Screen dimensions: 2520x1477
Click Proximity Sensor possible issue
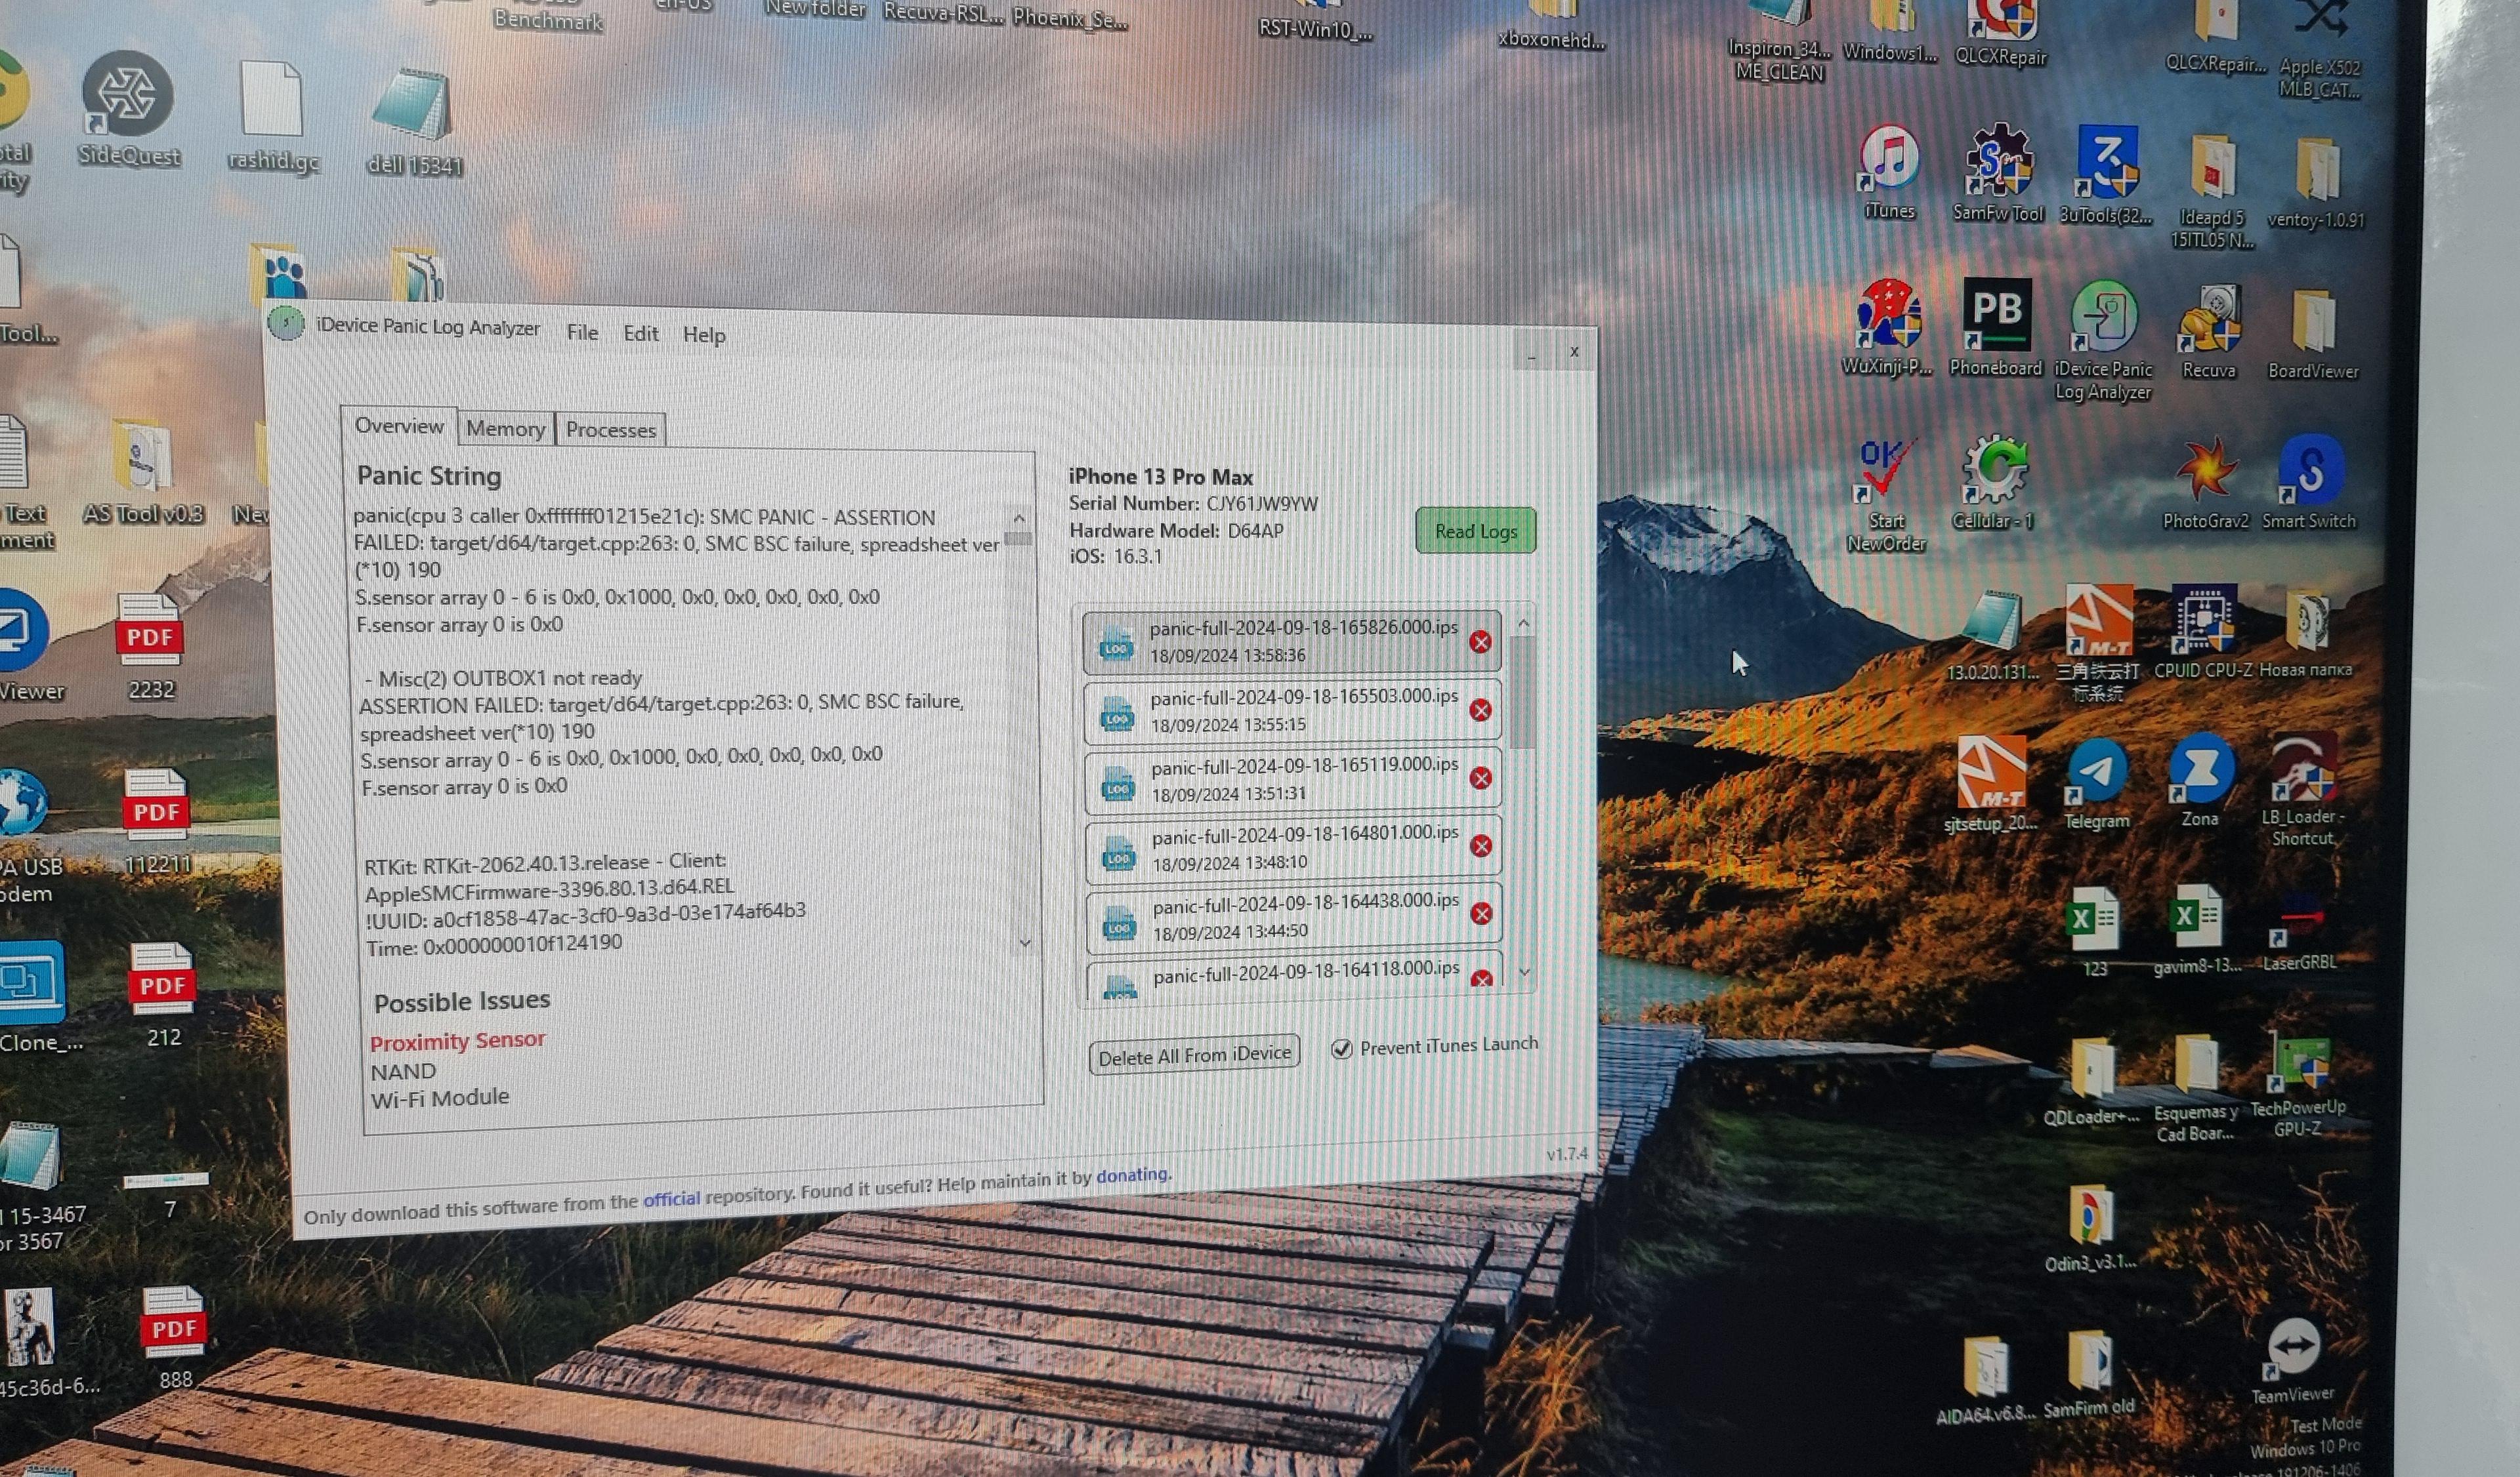pos(457,1042)
